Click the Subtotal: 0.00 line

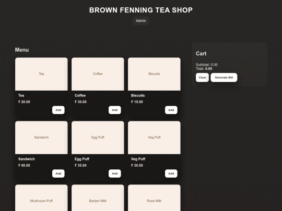coord(207,65)
